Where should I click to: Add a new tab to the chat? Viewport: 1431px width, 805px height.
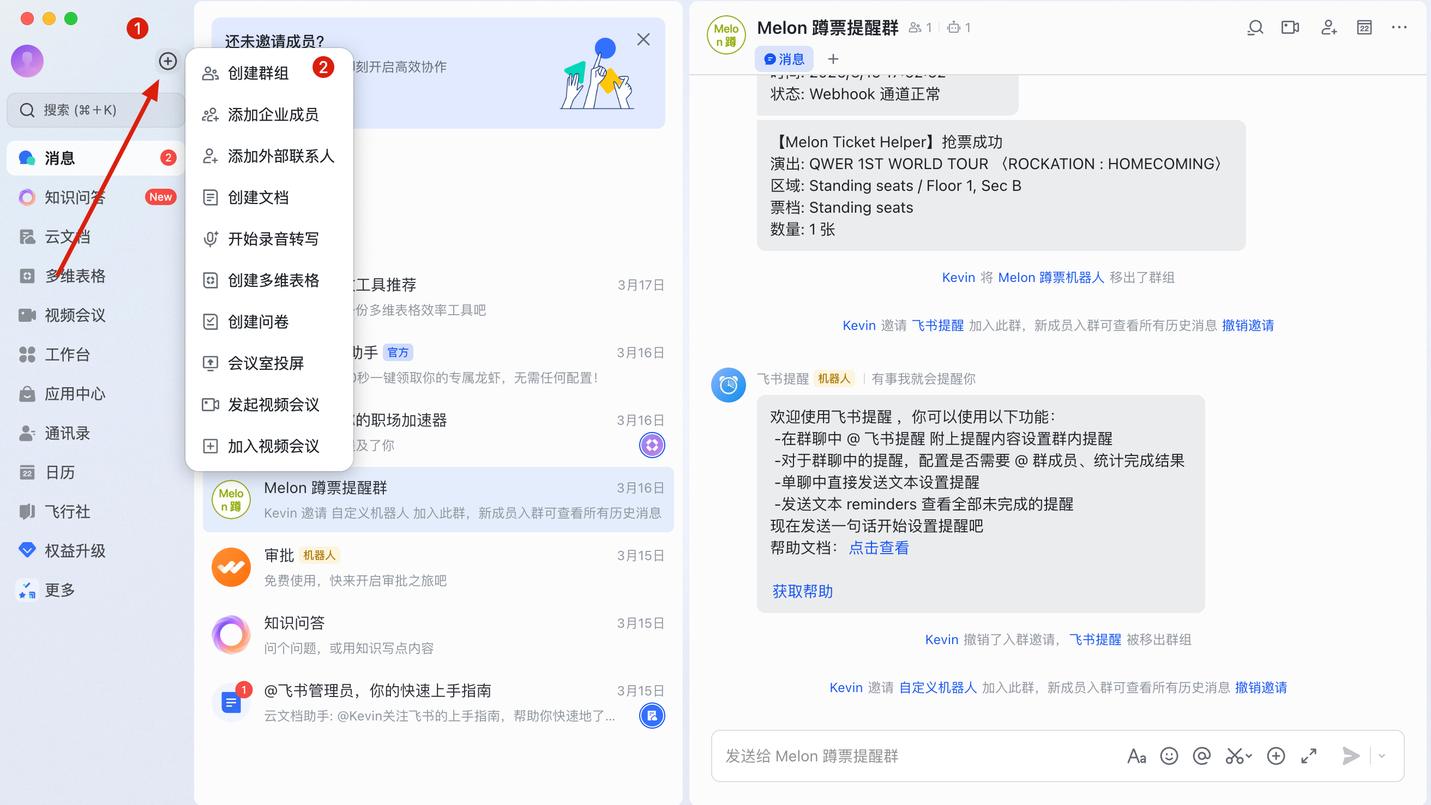tap(833, 59)
